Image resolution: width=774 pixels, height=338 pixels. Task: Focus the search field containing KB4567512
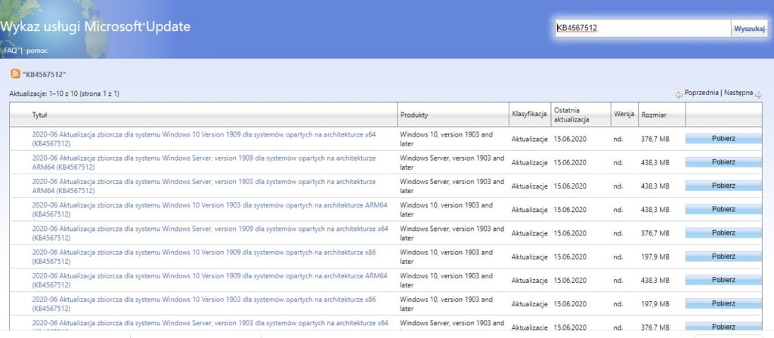[642, 28]
